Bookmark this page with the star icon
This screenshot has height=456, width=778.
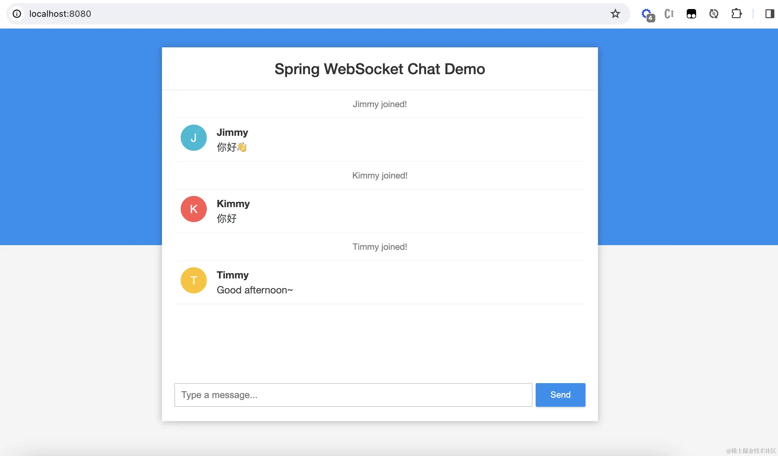coord(615,14)
